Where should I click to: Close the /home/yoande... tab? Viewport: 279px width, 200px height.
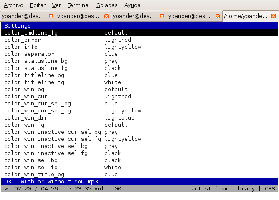[274, 16]
